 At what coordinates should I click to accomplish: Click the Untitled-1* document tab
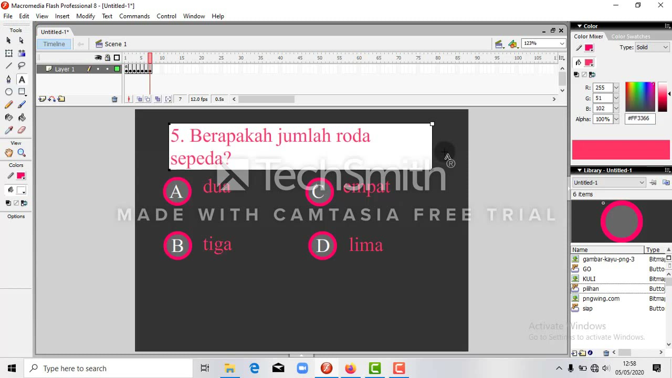click(x=55, y=32)
